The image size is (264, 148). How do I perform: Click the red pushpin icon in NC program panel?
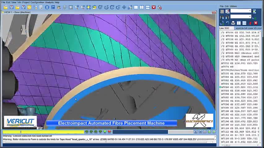pyautogui.click(x=250, y=23)
